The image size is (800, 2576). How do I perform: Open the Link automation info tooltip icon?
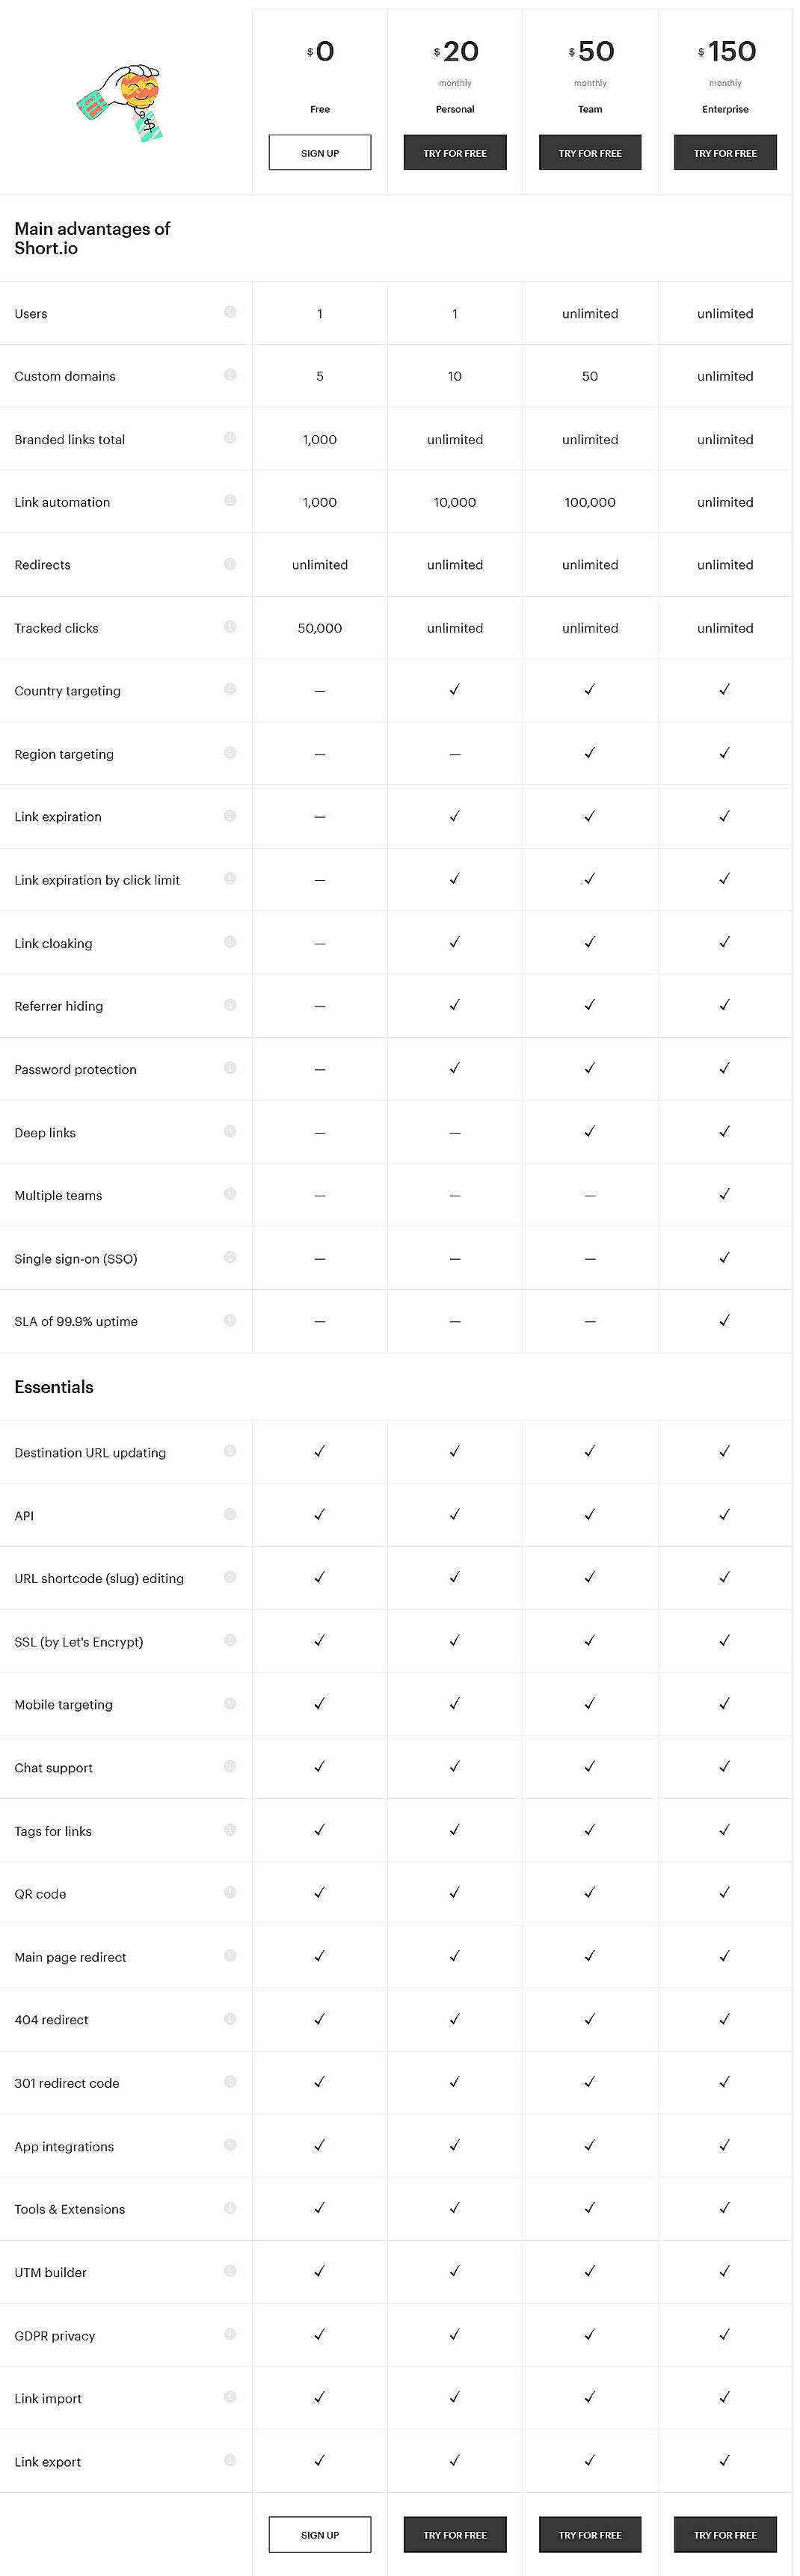[x=230, y=501]
